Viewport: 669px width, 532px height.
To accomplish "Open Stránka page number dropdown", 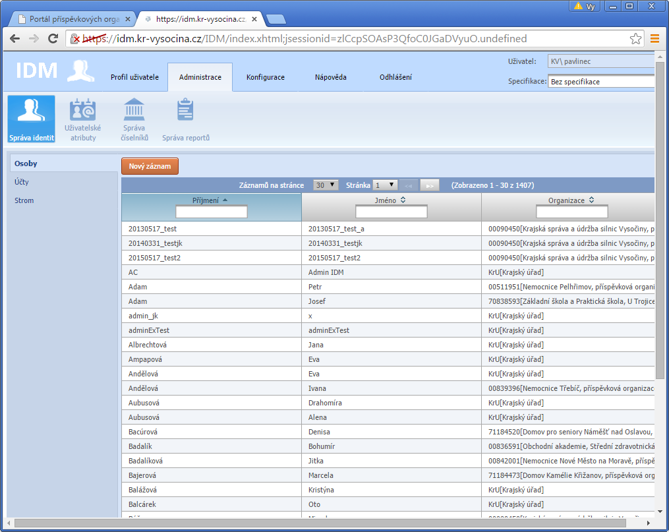I will (x=385, y=185).
